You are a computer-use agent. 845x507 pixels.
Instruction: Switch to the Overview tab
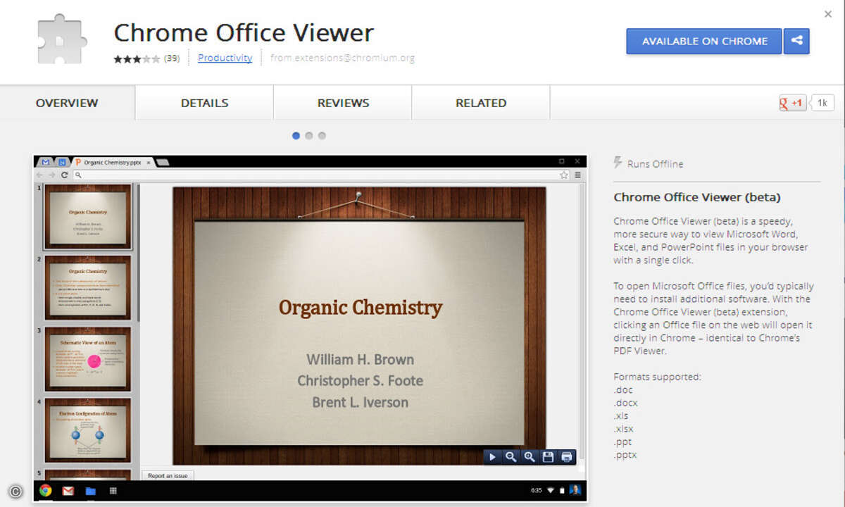pos(67,103)
